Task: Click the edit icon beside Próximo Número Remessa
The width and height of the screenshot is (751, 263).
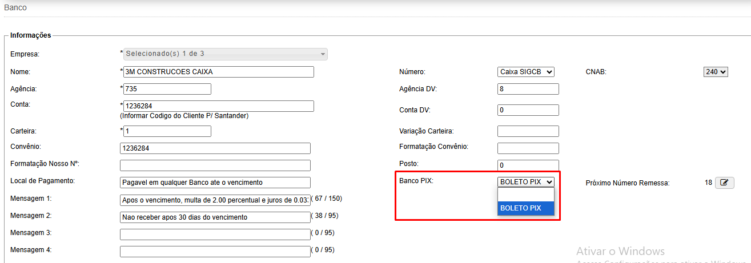Action: tap(724, 183)
